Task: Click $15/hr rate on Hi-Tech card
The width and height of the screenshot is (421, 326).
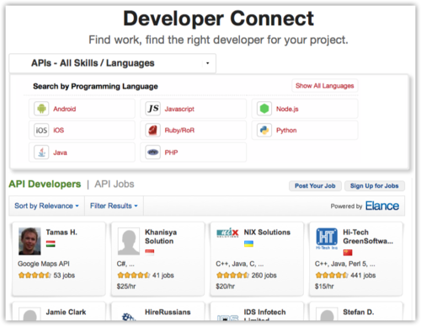Action: [324, 286]
